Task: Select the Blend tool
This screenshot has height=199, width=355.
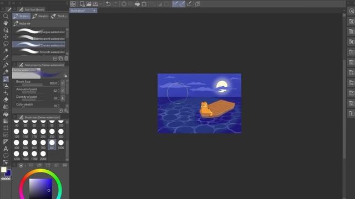Action: click(x=6, y=107)
